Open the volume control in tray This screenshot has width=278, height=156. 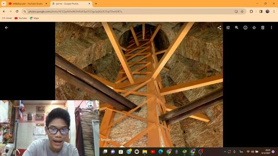tap(252, 152)
